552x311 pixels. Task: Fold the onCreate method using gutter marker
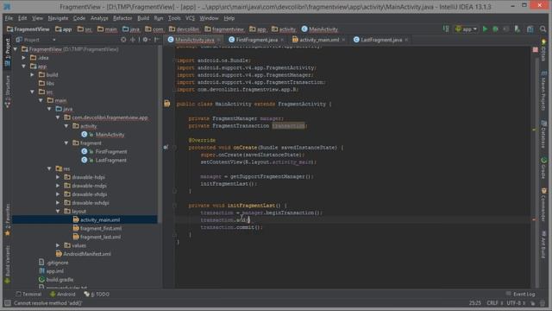(174, 148)
